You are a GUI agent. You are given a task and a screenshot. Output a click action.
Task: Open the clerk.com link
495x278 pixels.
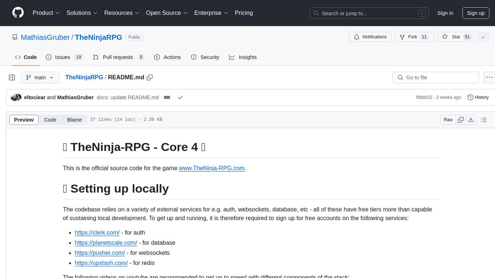click(x=97, y=233)
